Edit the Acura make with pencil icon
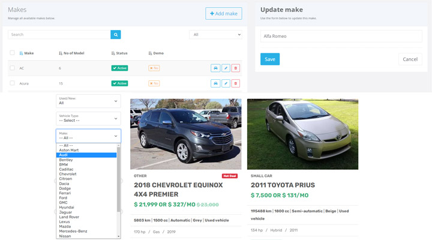The width and height of the screenshot is (432, 240). pyautogui.click(x=226, y=83)
